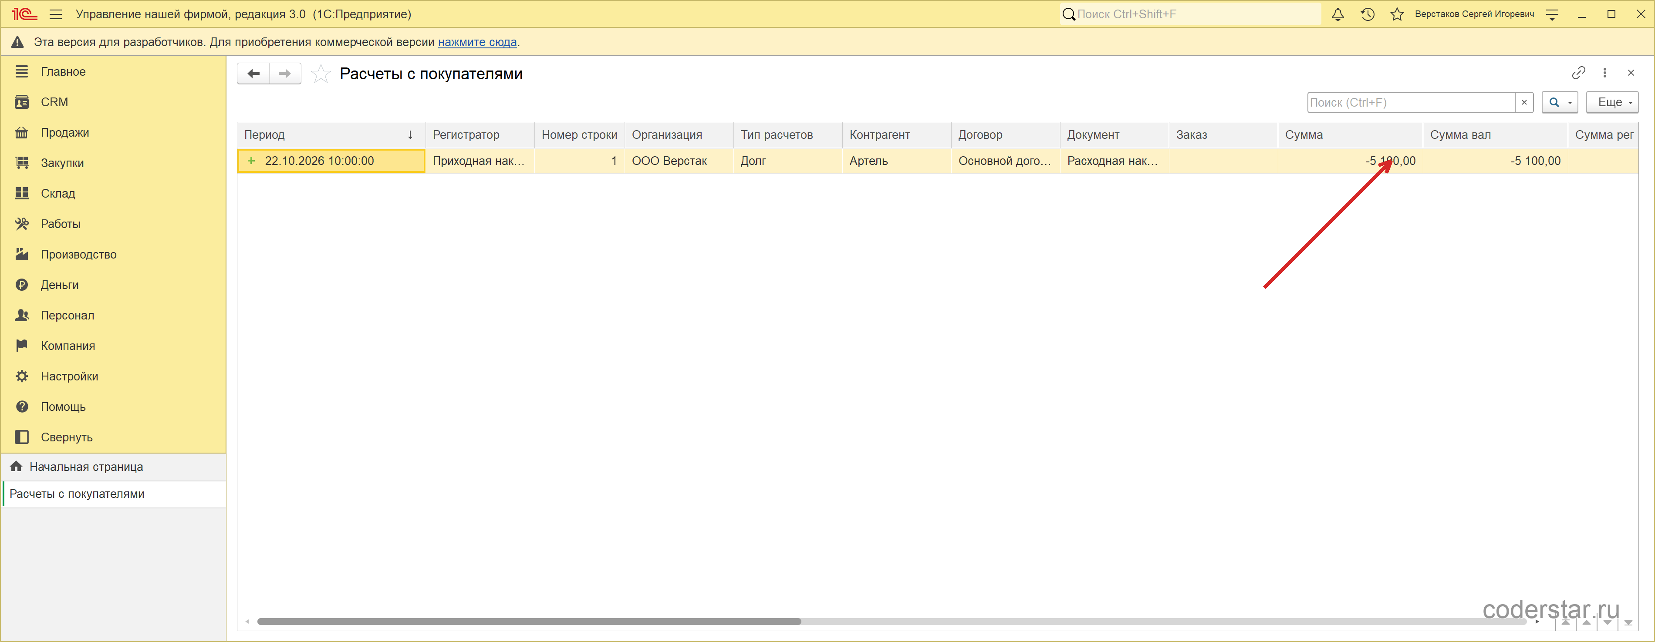Click the Сумма вал column header
This screenshot has height=642, width=1655.
click(x=1495, y=135)
